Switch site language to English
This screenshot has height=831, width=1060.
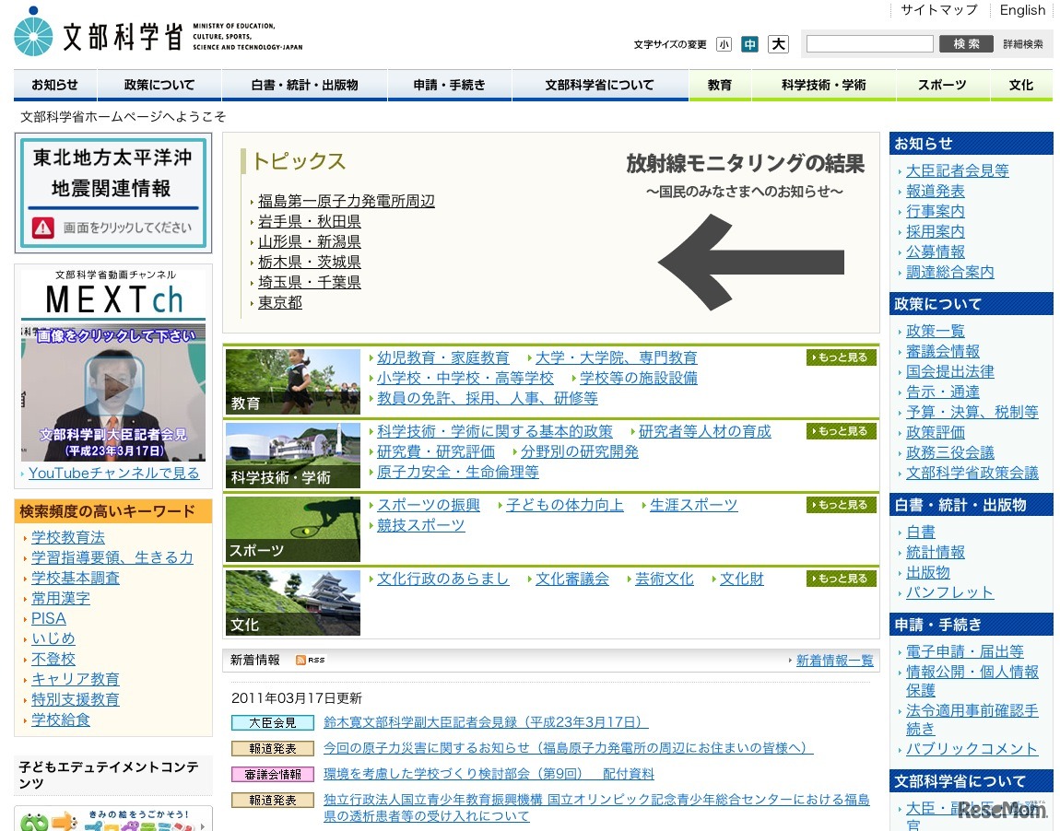coord(1022,10)
